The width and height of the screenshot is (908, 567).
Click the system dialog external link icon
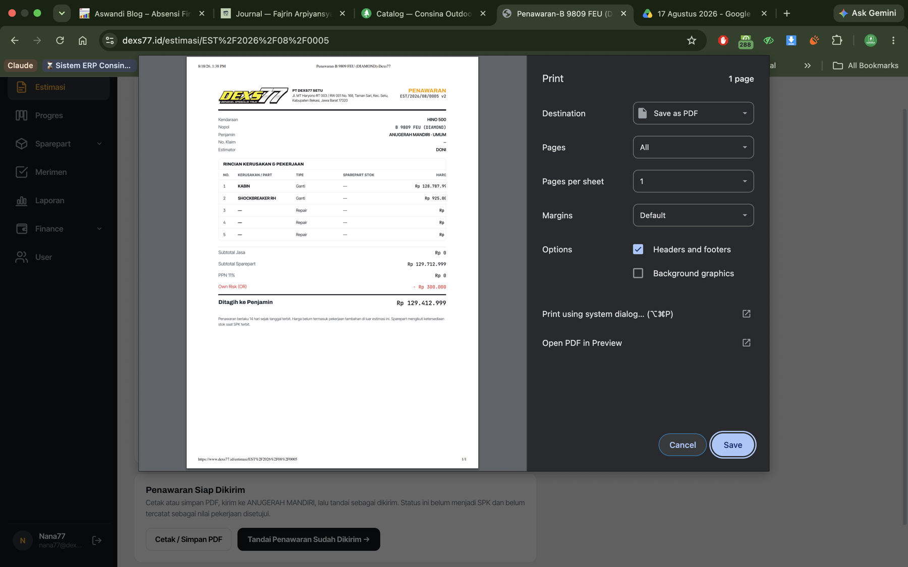point(747,313)
